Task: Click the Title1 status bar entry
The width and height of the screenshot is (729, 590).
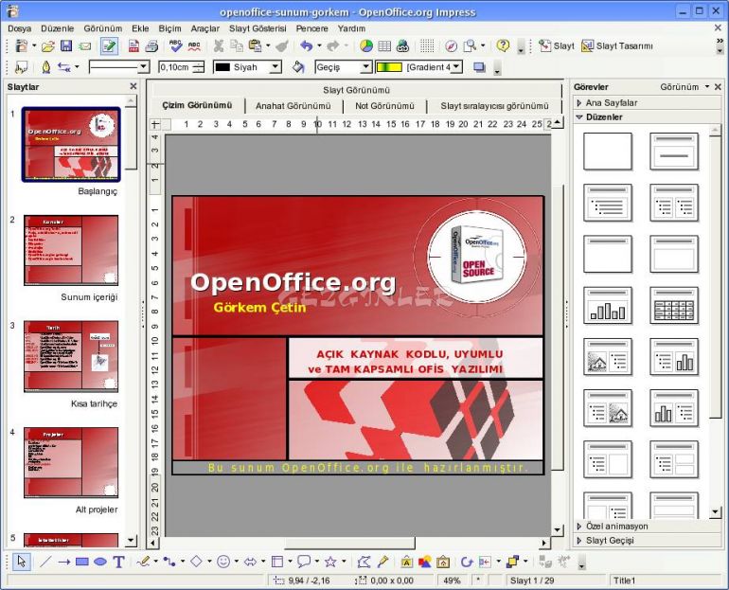Action: pyautogui.click(x=625, y=581)
